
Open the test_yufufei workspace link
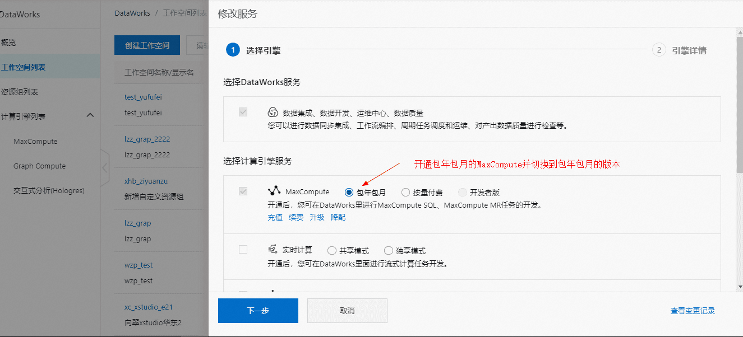143,97
